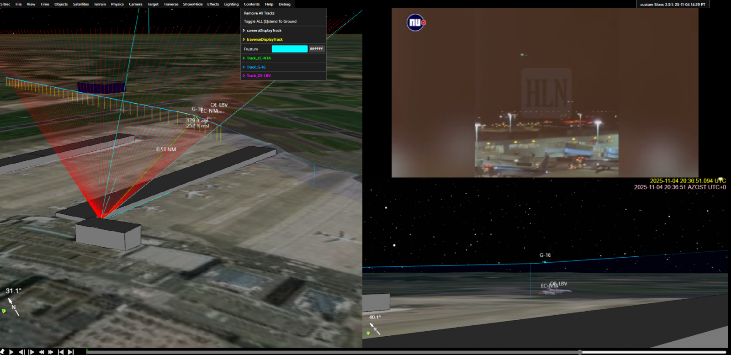This screenshot has width=731, height=355.
Task: Click the compass in the left 3D view
Action: (14, 307)
